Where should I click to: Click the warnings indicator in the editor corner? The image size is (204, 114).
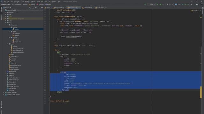[194, 10]
